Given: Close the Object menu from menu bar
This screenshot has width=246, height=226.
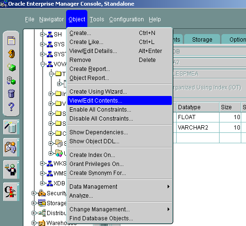Looking at the screenshot, I should pyautogui.click(x=77, y=19).
